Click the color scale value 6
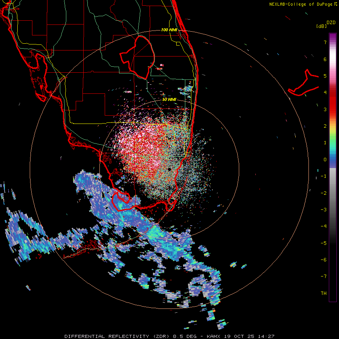 [x=325, y=59]
